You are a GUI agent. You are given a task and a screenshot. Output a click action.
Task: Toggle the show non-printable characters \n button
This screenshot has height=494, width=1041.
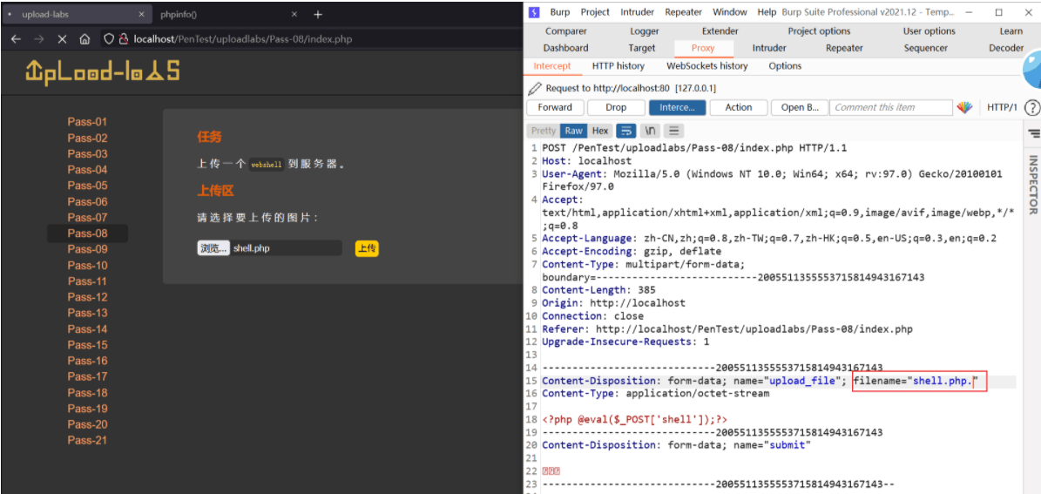[650, 131]
